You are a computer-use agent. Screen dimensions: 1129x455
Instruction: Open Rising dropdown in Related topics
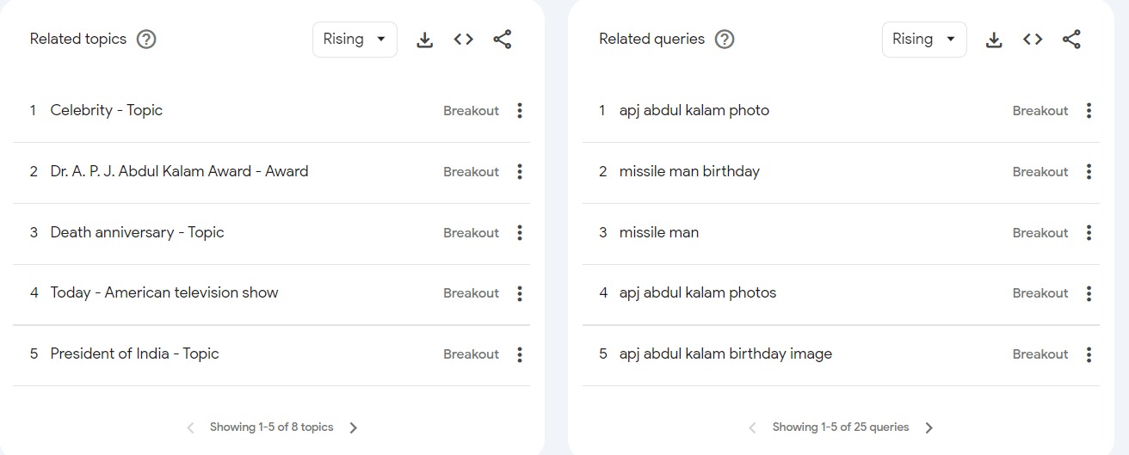[355, 40]
